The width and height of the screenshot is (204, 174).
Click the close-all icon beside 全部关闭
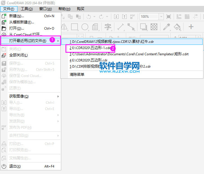click(x=4, y=55)
